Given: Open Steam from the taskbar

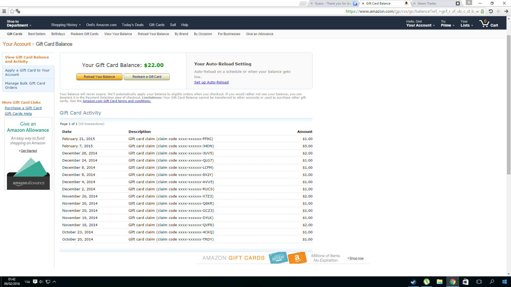Looking at the screenshot, I should point(413,282).
